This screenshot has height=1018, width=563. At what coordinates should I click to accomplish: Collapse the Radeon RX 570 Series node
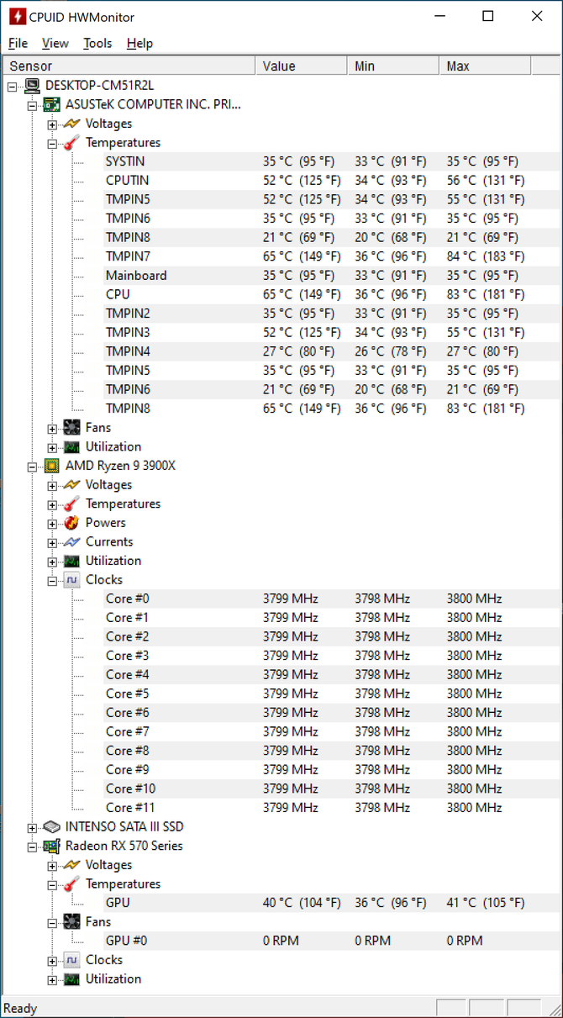(32, 847)
